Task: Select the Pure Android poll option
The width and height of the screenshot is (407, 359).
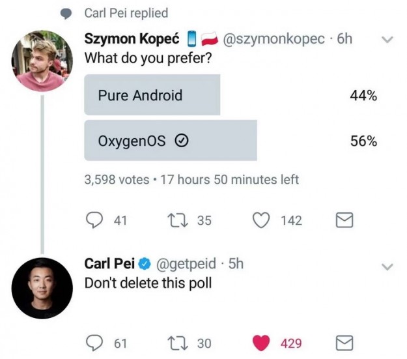Action: click(152, 95)
